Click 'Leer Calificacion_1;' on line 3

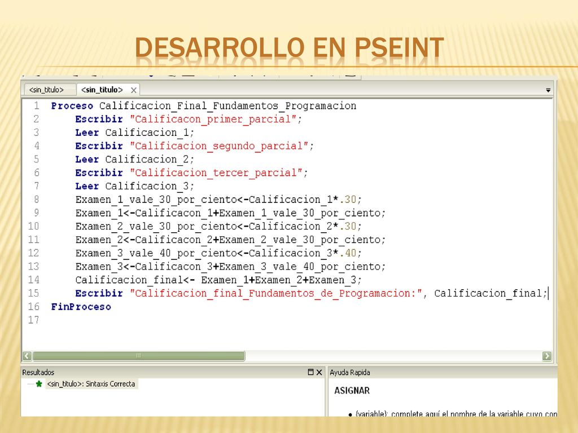click(134, 133)
